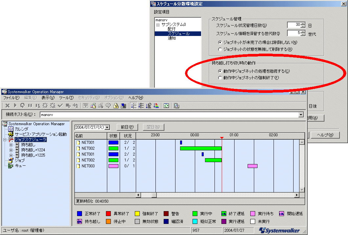348x235 pixels.
Task: Click the red current-time marker on the timeline
Action: (222, 138)
